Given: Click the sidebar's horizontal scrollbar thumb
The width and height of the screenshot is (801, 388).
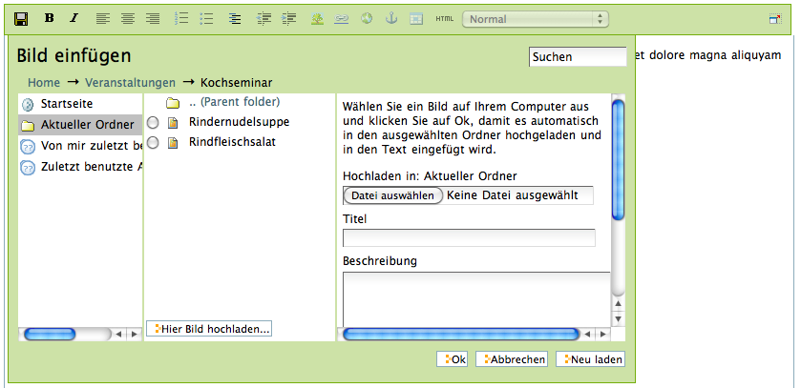Looking at the screenshot, I should point(50,335).
